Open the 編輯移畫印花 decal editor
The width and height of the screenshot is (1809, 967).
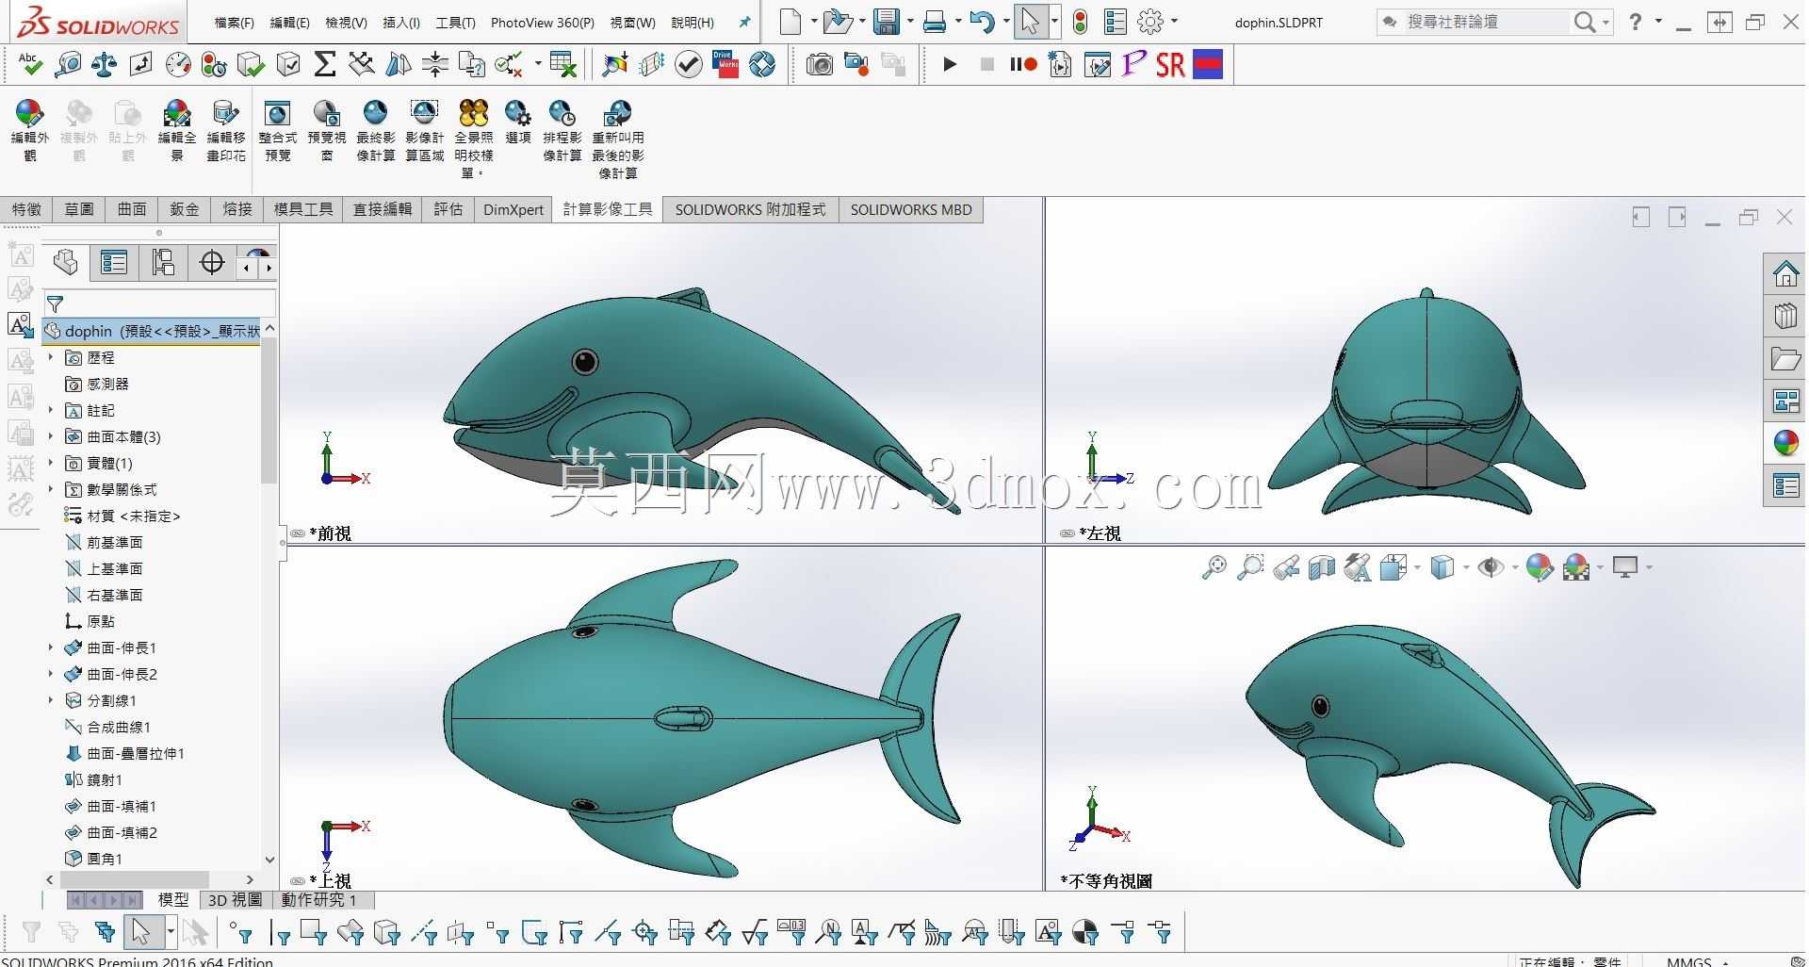pos(226,131)
